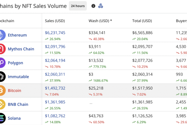Open the 24 hours time range selector
Image resolution: width=187 pixels, height=125 pixels.
tap(78, 6)
